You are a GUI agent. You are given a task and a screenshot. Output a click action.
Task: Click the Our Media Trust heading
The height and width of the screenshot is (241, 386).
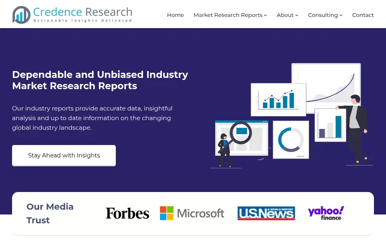pos(50,213)
